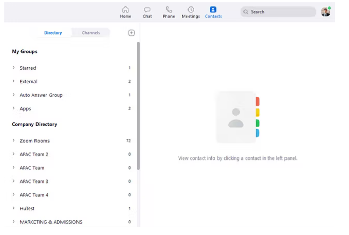Image resolution: width=349 pixels, height=235 pixels.
Task: Click the directory list scrollbar
Action: pyautogui.click(x=138, y=106)
